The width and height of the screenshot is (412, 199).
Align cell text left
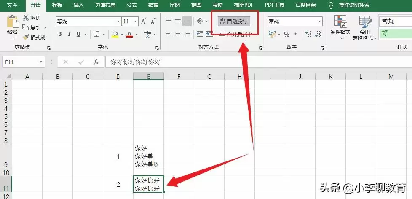click(169, 34)
